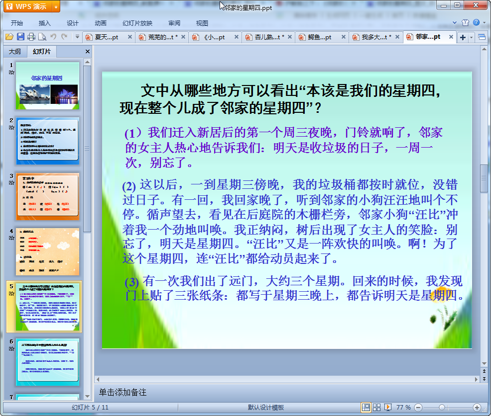This screenshot has height=416, width=491.
Task: Collapse the ribbon with the chevron
Action: pos(455,22)
